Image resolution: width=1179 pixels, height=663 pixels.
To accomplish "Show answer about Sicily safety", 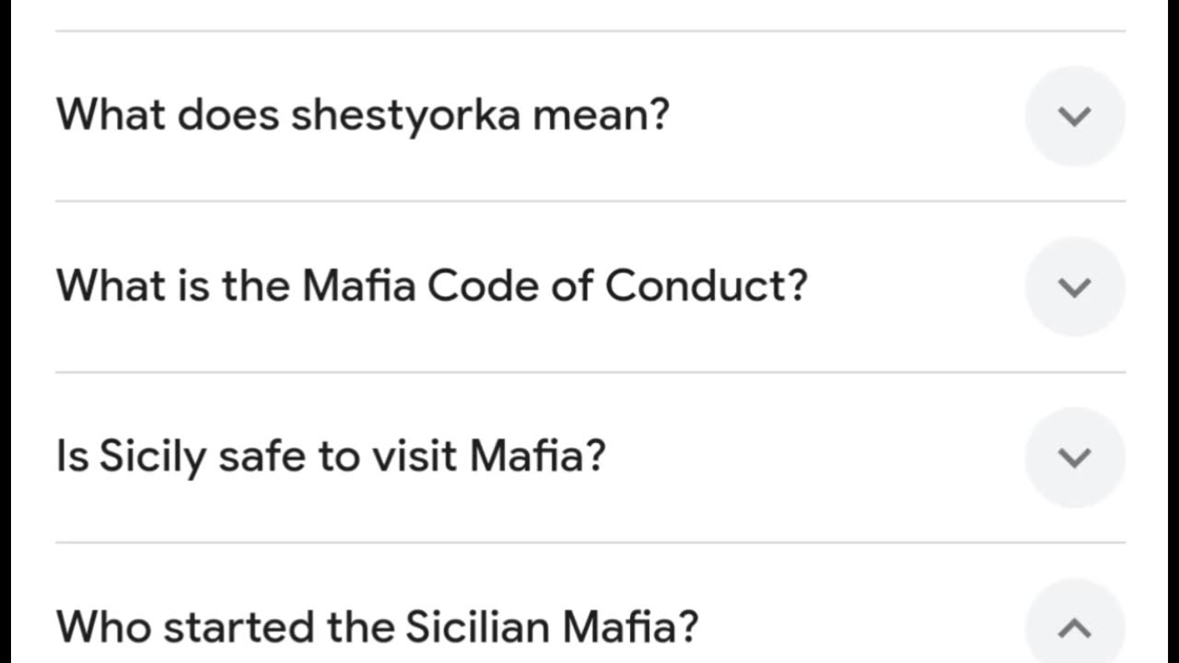I will (1075, 457).
